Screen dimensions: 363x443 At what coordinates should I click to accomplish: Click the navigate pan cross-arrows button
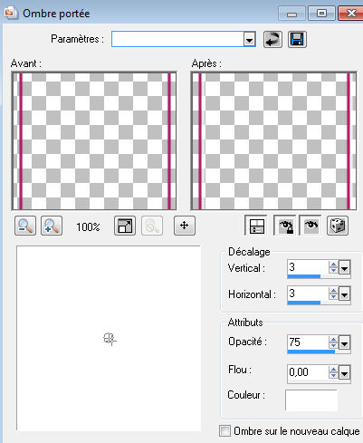pos(185,226)
